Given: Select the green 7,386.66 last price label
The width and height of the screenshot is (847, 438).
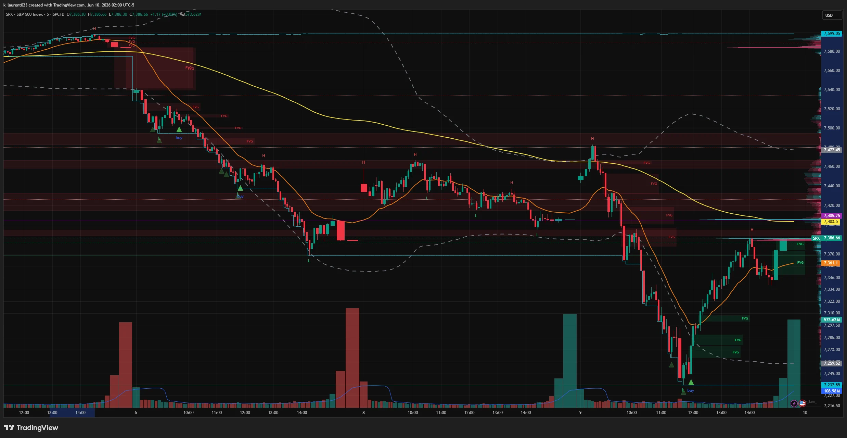Looking at the screenshot, I should pos(832,238).
